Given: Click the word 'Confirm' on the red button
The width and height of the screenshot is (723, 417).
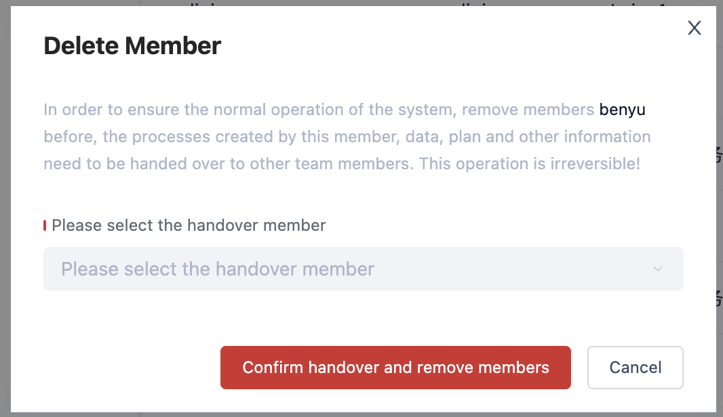Looking at the screenshot, I should point(273,368).
